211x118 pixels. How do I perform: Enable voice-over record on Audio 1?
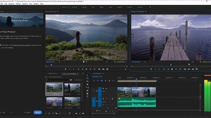click(x=112, y=99)
